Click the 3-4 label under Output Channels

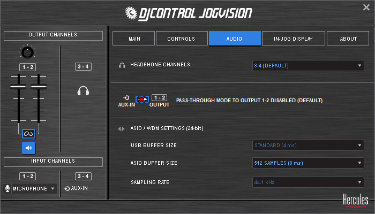pos(83,66)
